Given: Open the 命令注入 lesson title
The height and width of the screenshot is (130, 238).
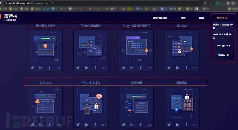Looking at the screenshot, I should point(45,83).
